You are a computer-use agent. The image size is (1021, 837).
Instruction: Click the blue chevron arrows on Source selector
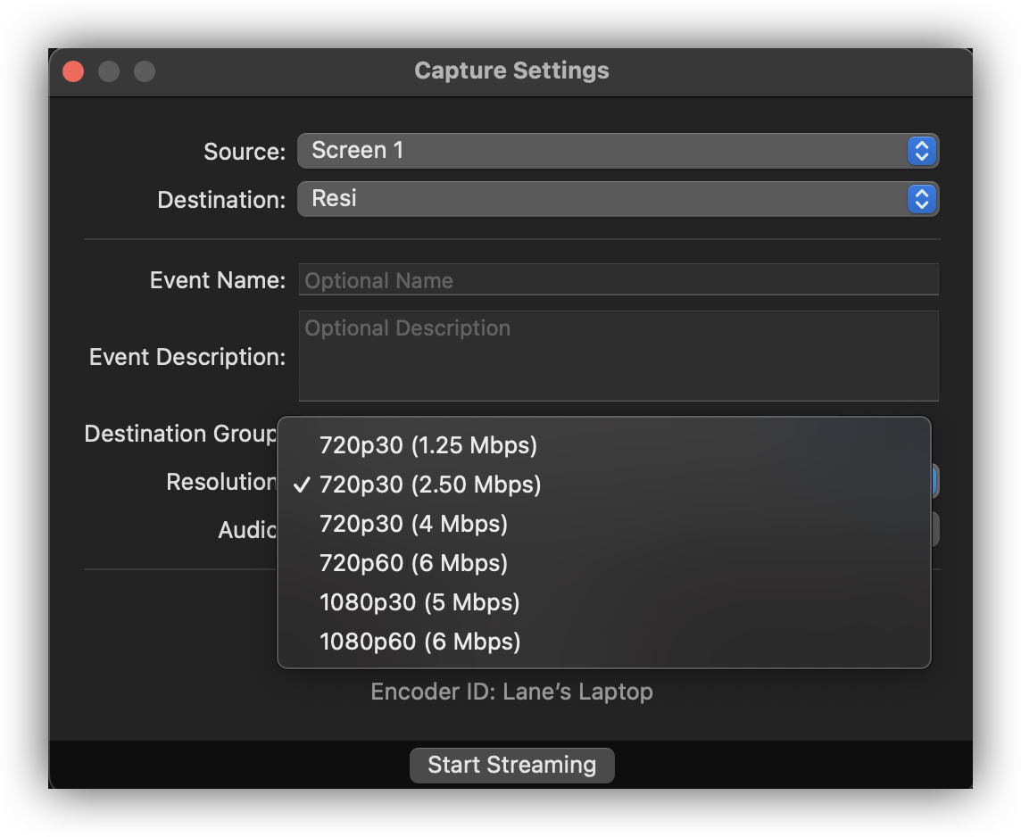pyautogui.click(x=921, y=151)
